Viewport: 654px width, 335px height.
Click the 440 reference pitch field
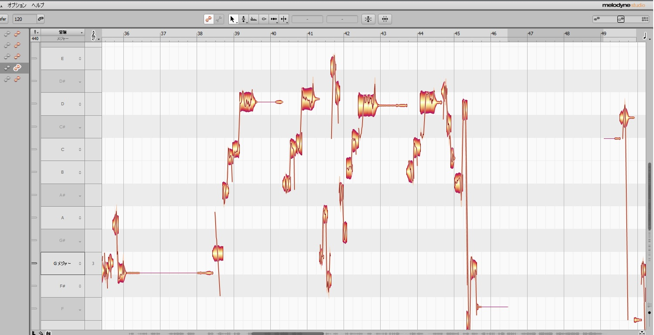point(35,39)
